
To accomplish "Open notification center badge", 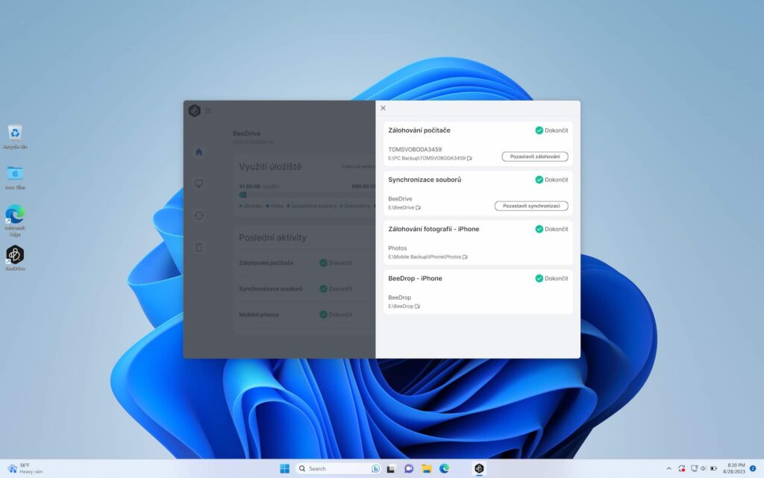I will pos(753,468).
